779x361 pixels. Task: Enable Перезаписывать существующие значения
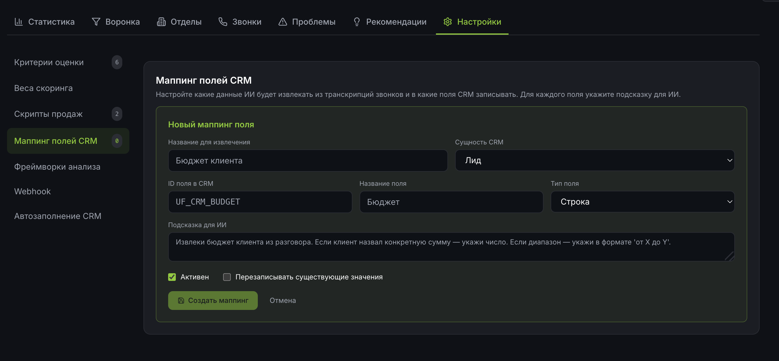pyautogui.click(x=227, y=277)
